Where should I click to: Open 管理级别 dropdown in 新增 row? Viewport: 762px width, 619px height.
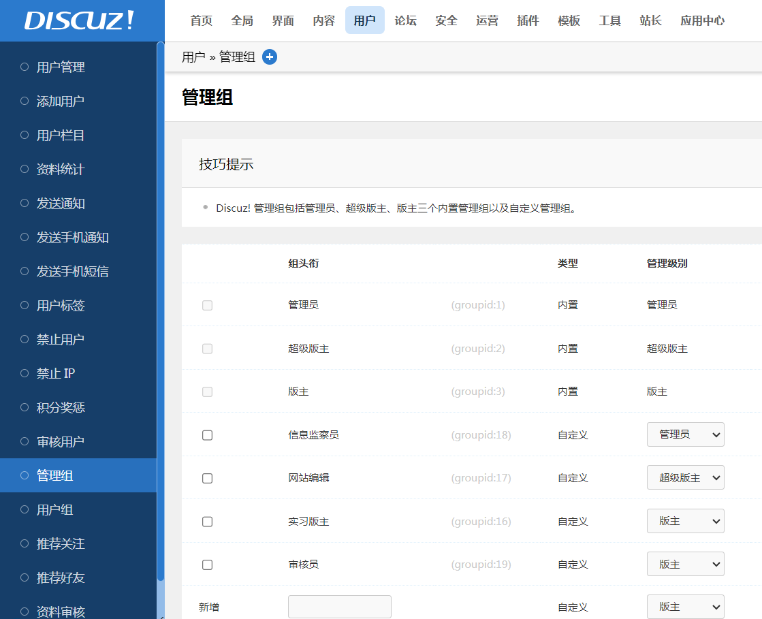click(685, 607)
